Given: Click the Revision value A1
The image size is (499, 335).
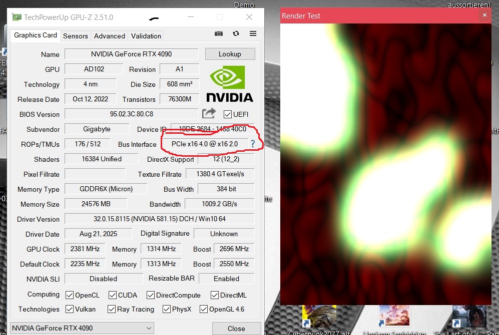Looking at the screenshot, I should point(180,69).
